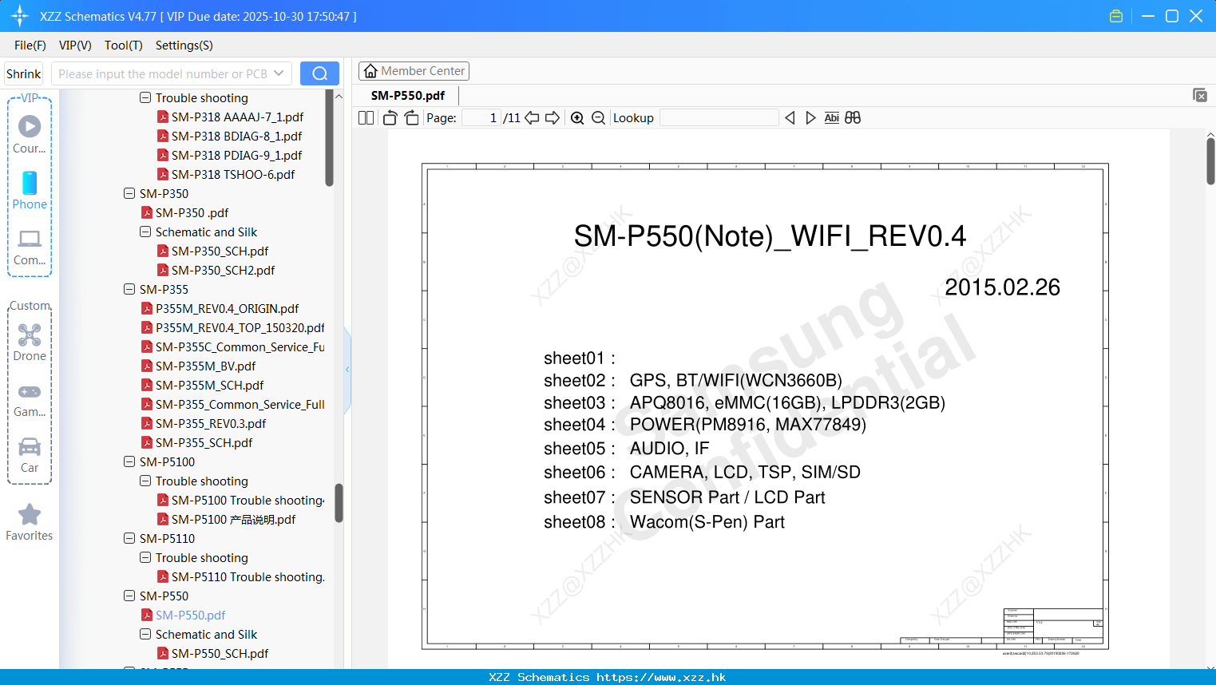This screenshot has height=685, width=1216.
Task: Find previous lookup match
Action: coord(790,118)
